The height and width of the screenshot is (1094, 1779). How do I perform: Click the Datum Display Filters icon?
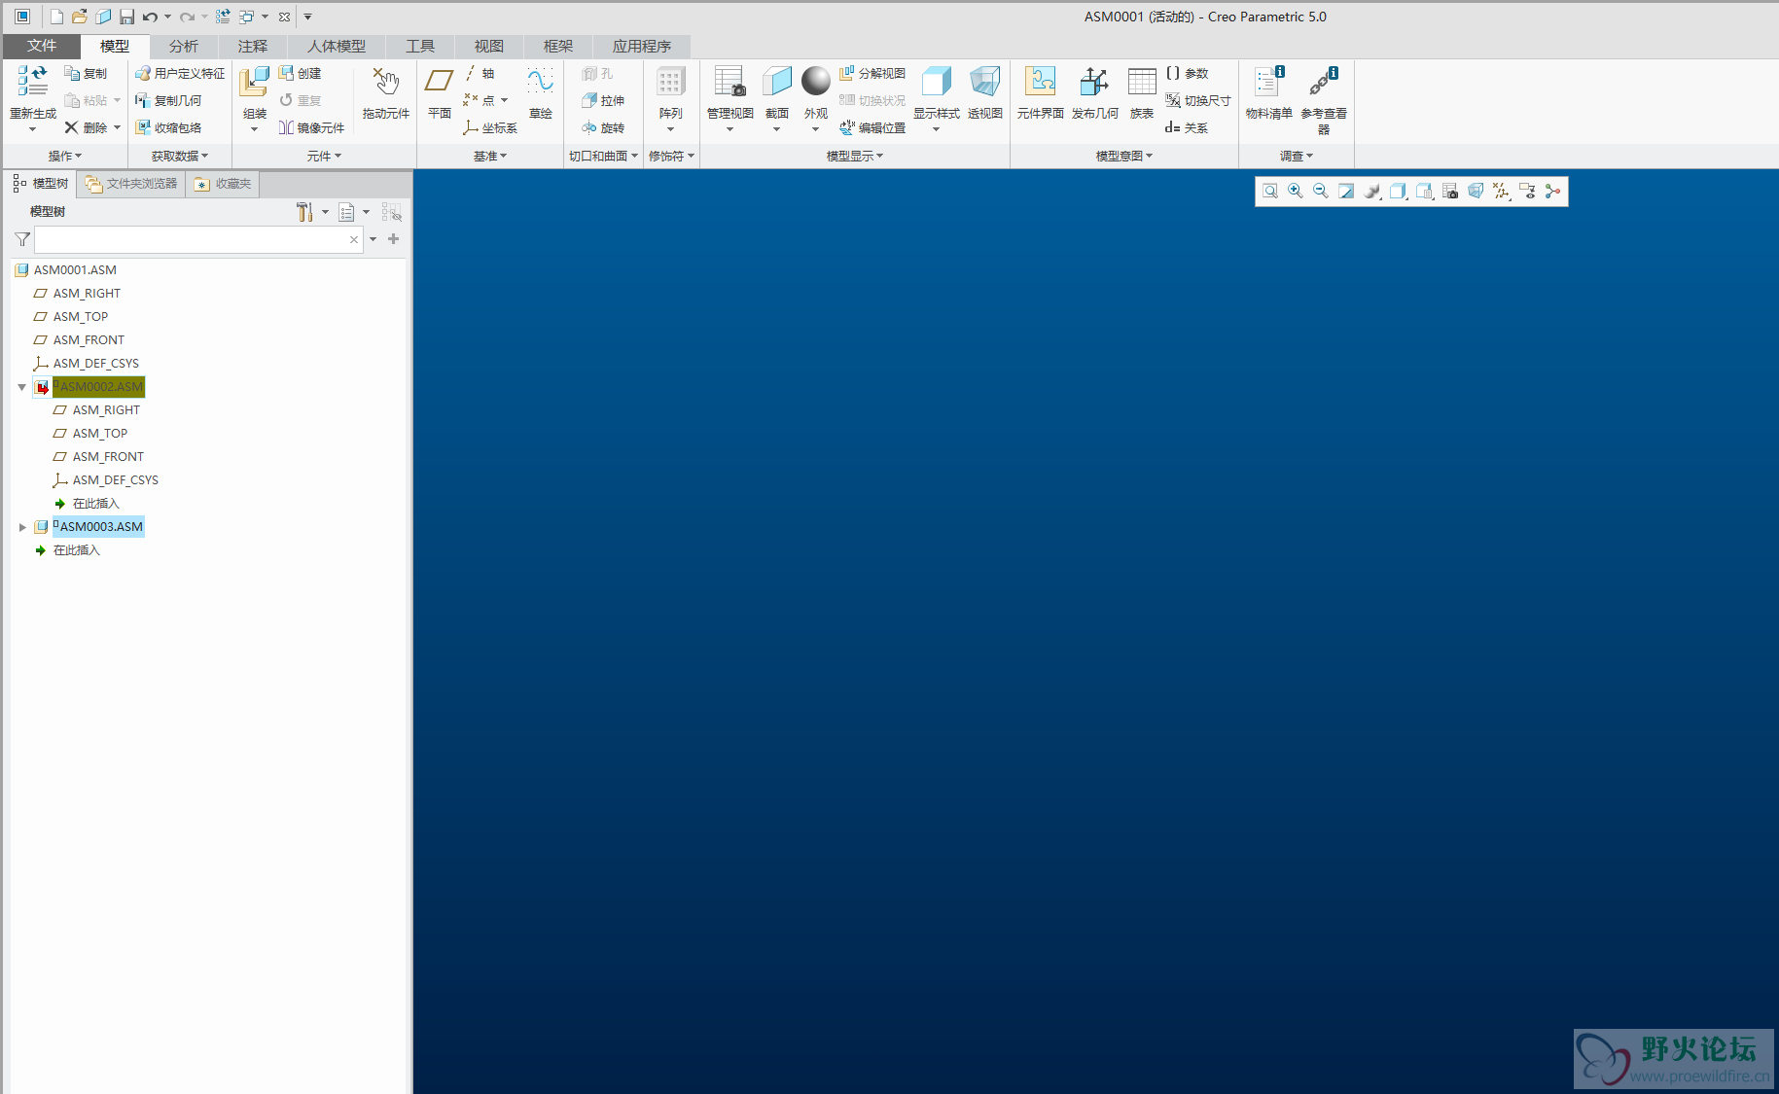[1501, 192]
